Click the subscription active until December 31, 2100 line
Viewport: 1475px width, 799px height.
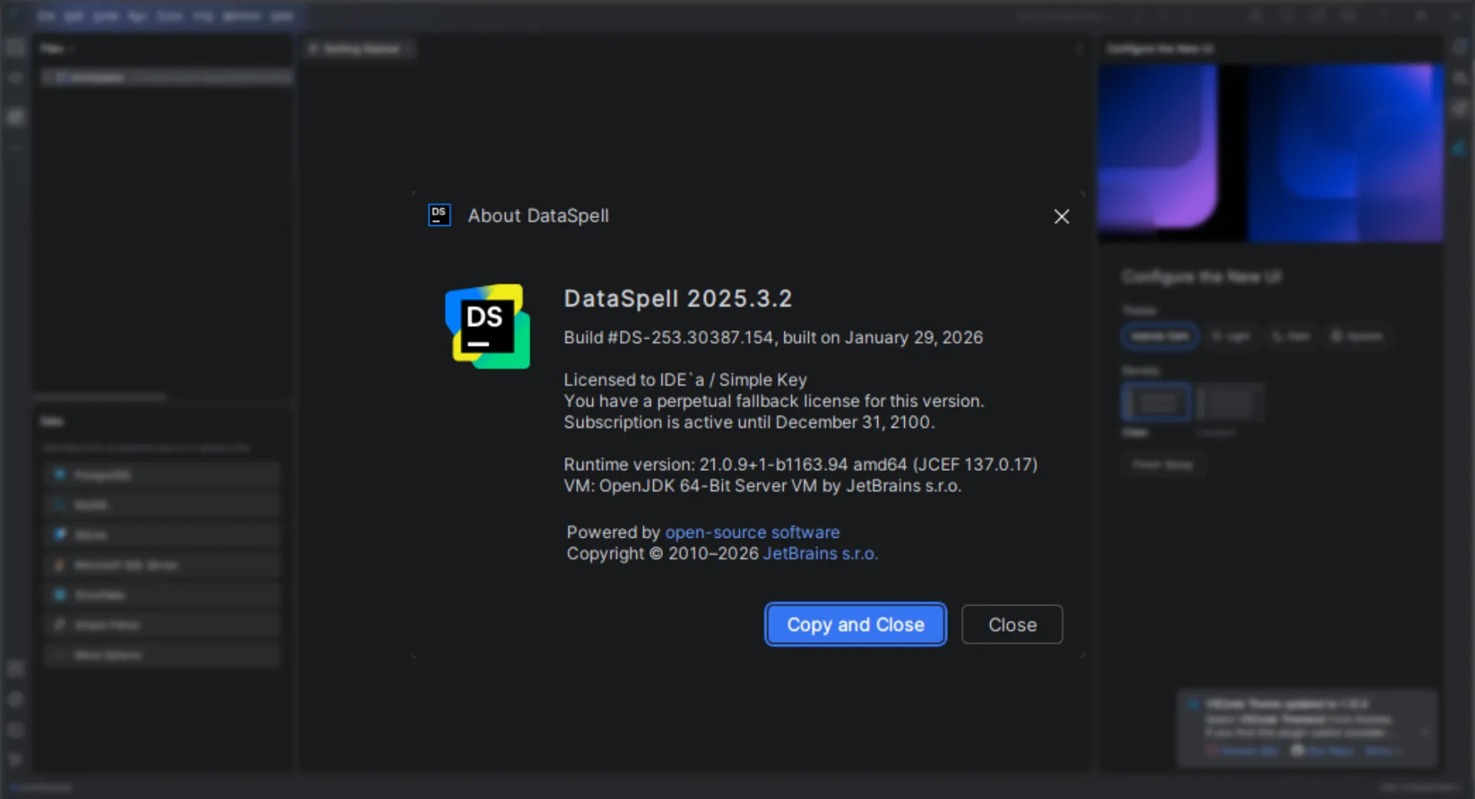point(749,423)
